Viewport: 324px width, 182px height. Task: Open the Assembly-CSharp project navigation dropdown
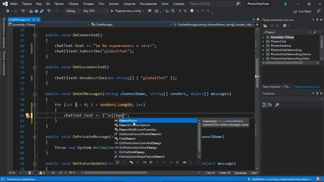(49, 25)
